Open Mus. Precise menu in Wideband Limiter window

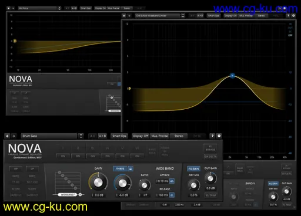pyautogui.click(x=246, y=16)
